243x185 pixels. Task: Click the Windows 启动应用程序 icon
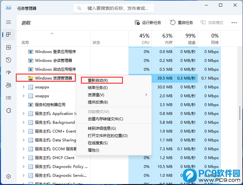31,69
